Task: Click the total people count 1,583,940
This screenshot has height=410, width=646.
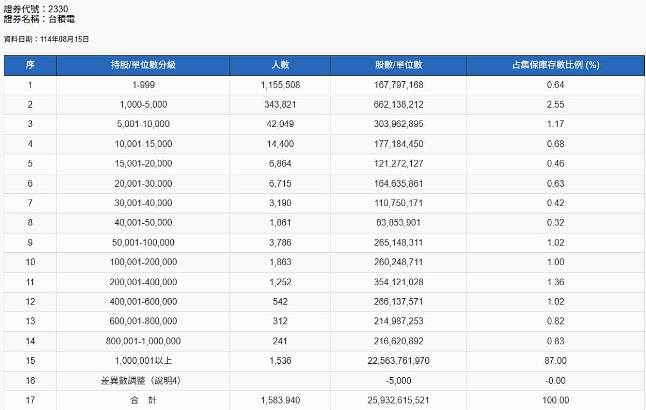Action: pos(280,400)
